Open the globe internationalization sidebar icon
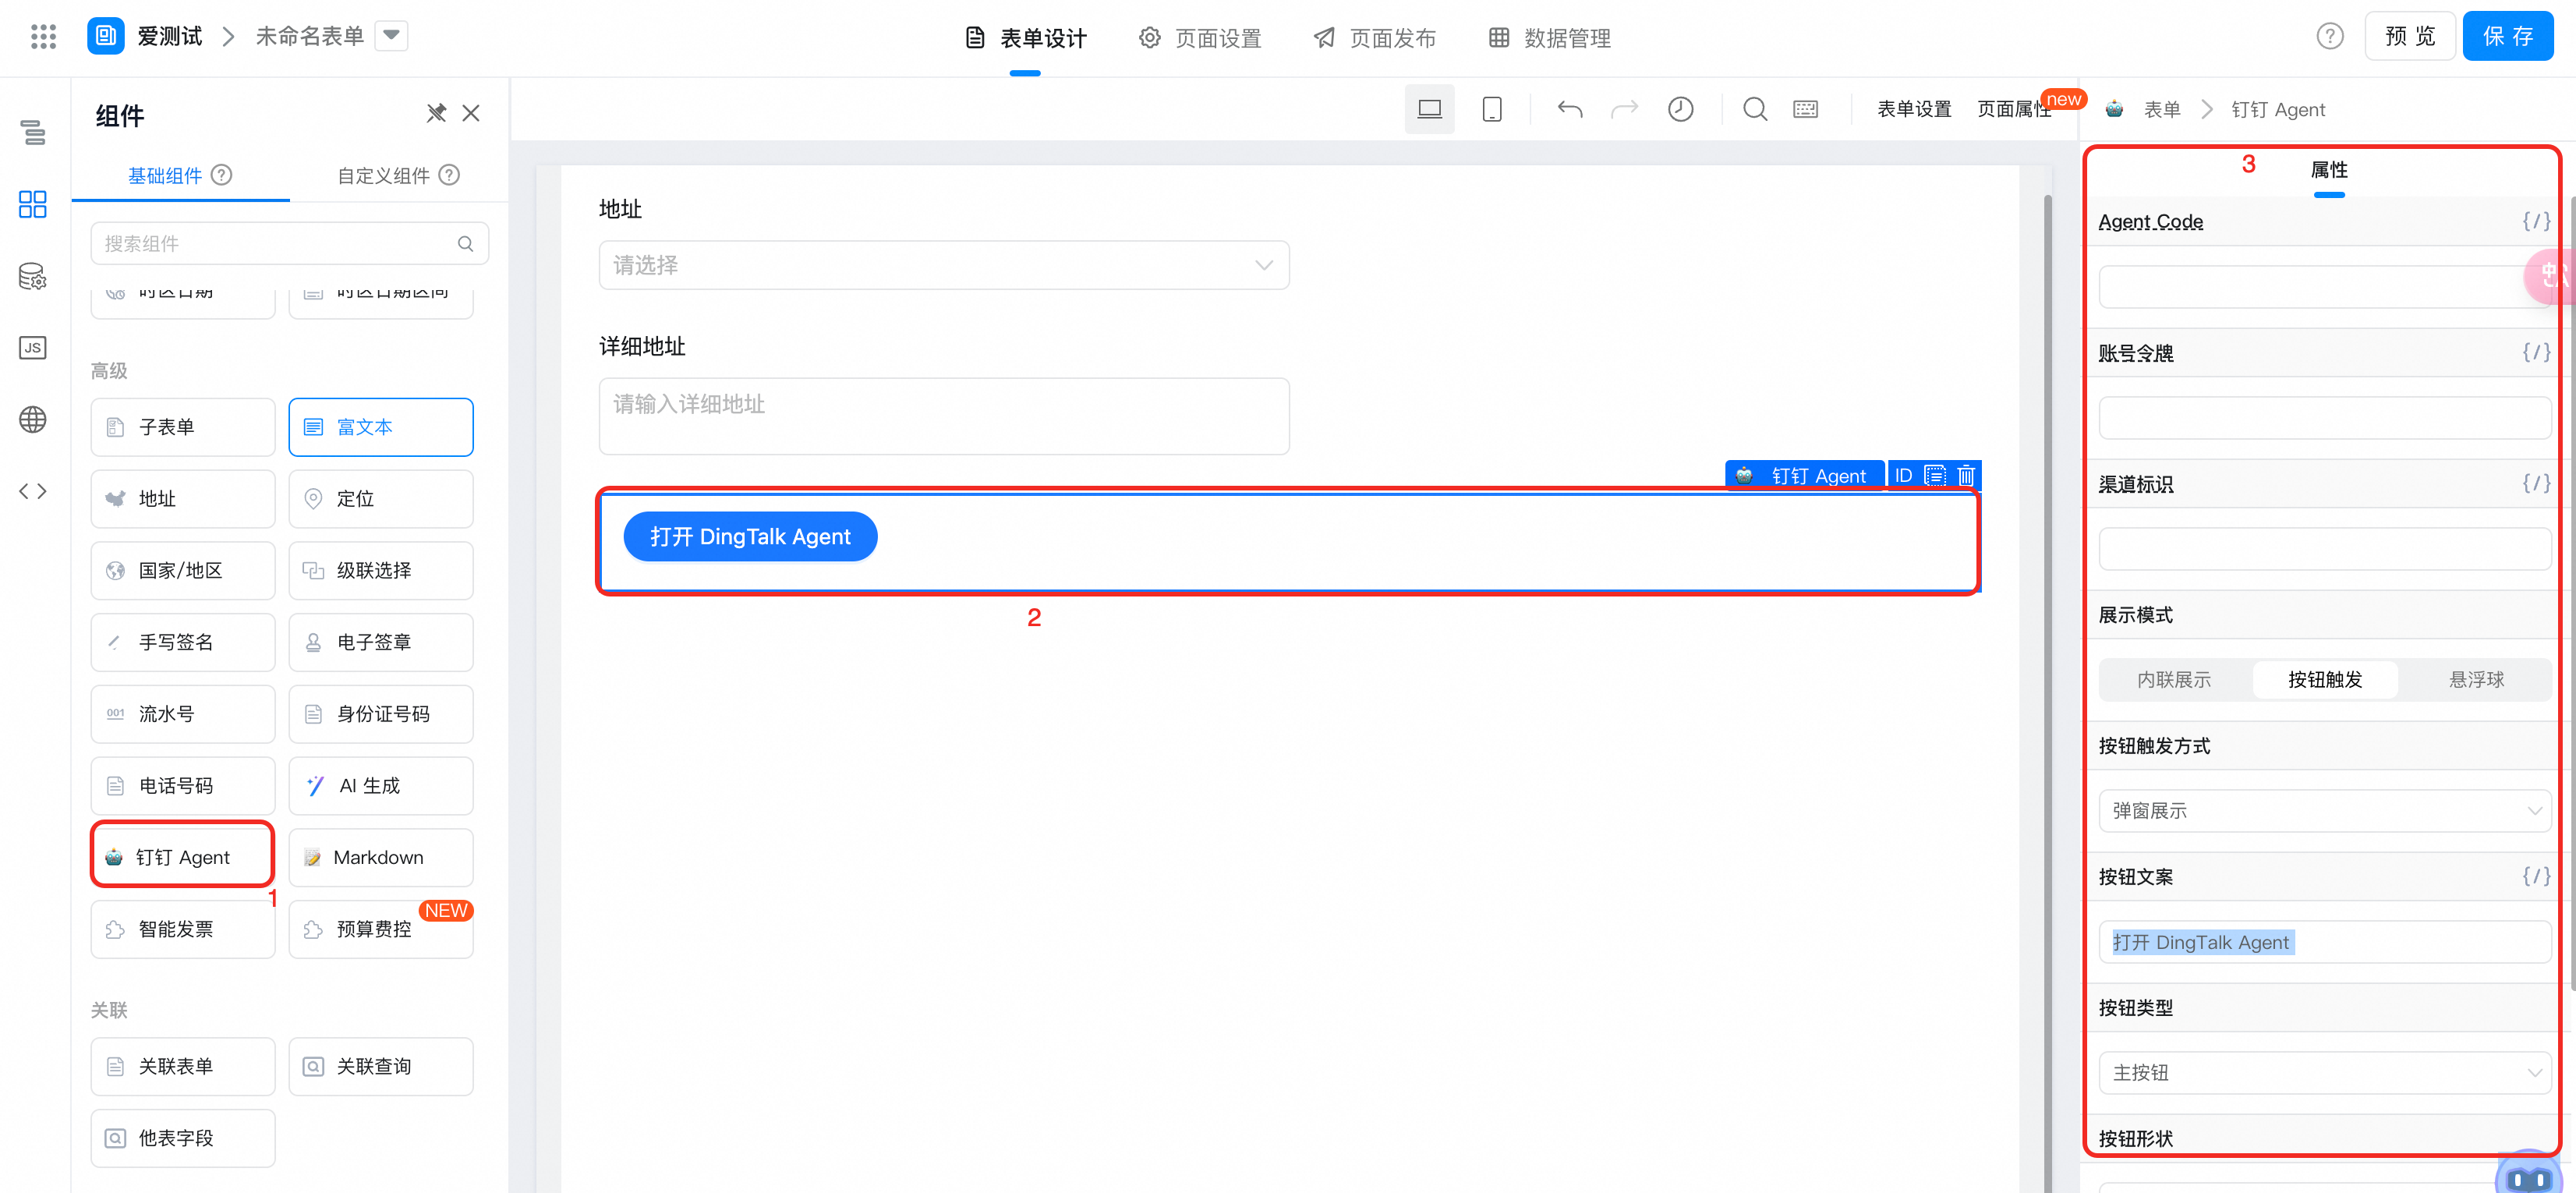 [x=33, y=419]
